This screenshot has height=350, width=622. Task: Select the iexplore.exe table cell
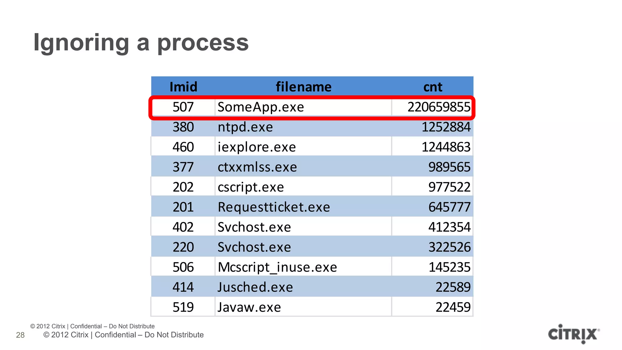click(257, 147)
